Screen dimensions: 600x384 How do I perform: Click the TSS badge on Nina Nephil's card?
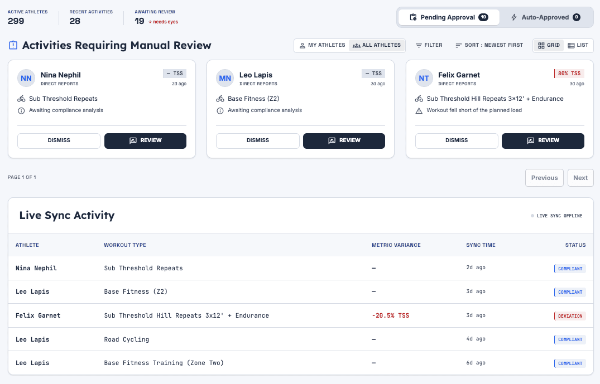pos(175,74)
